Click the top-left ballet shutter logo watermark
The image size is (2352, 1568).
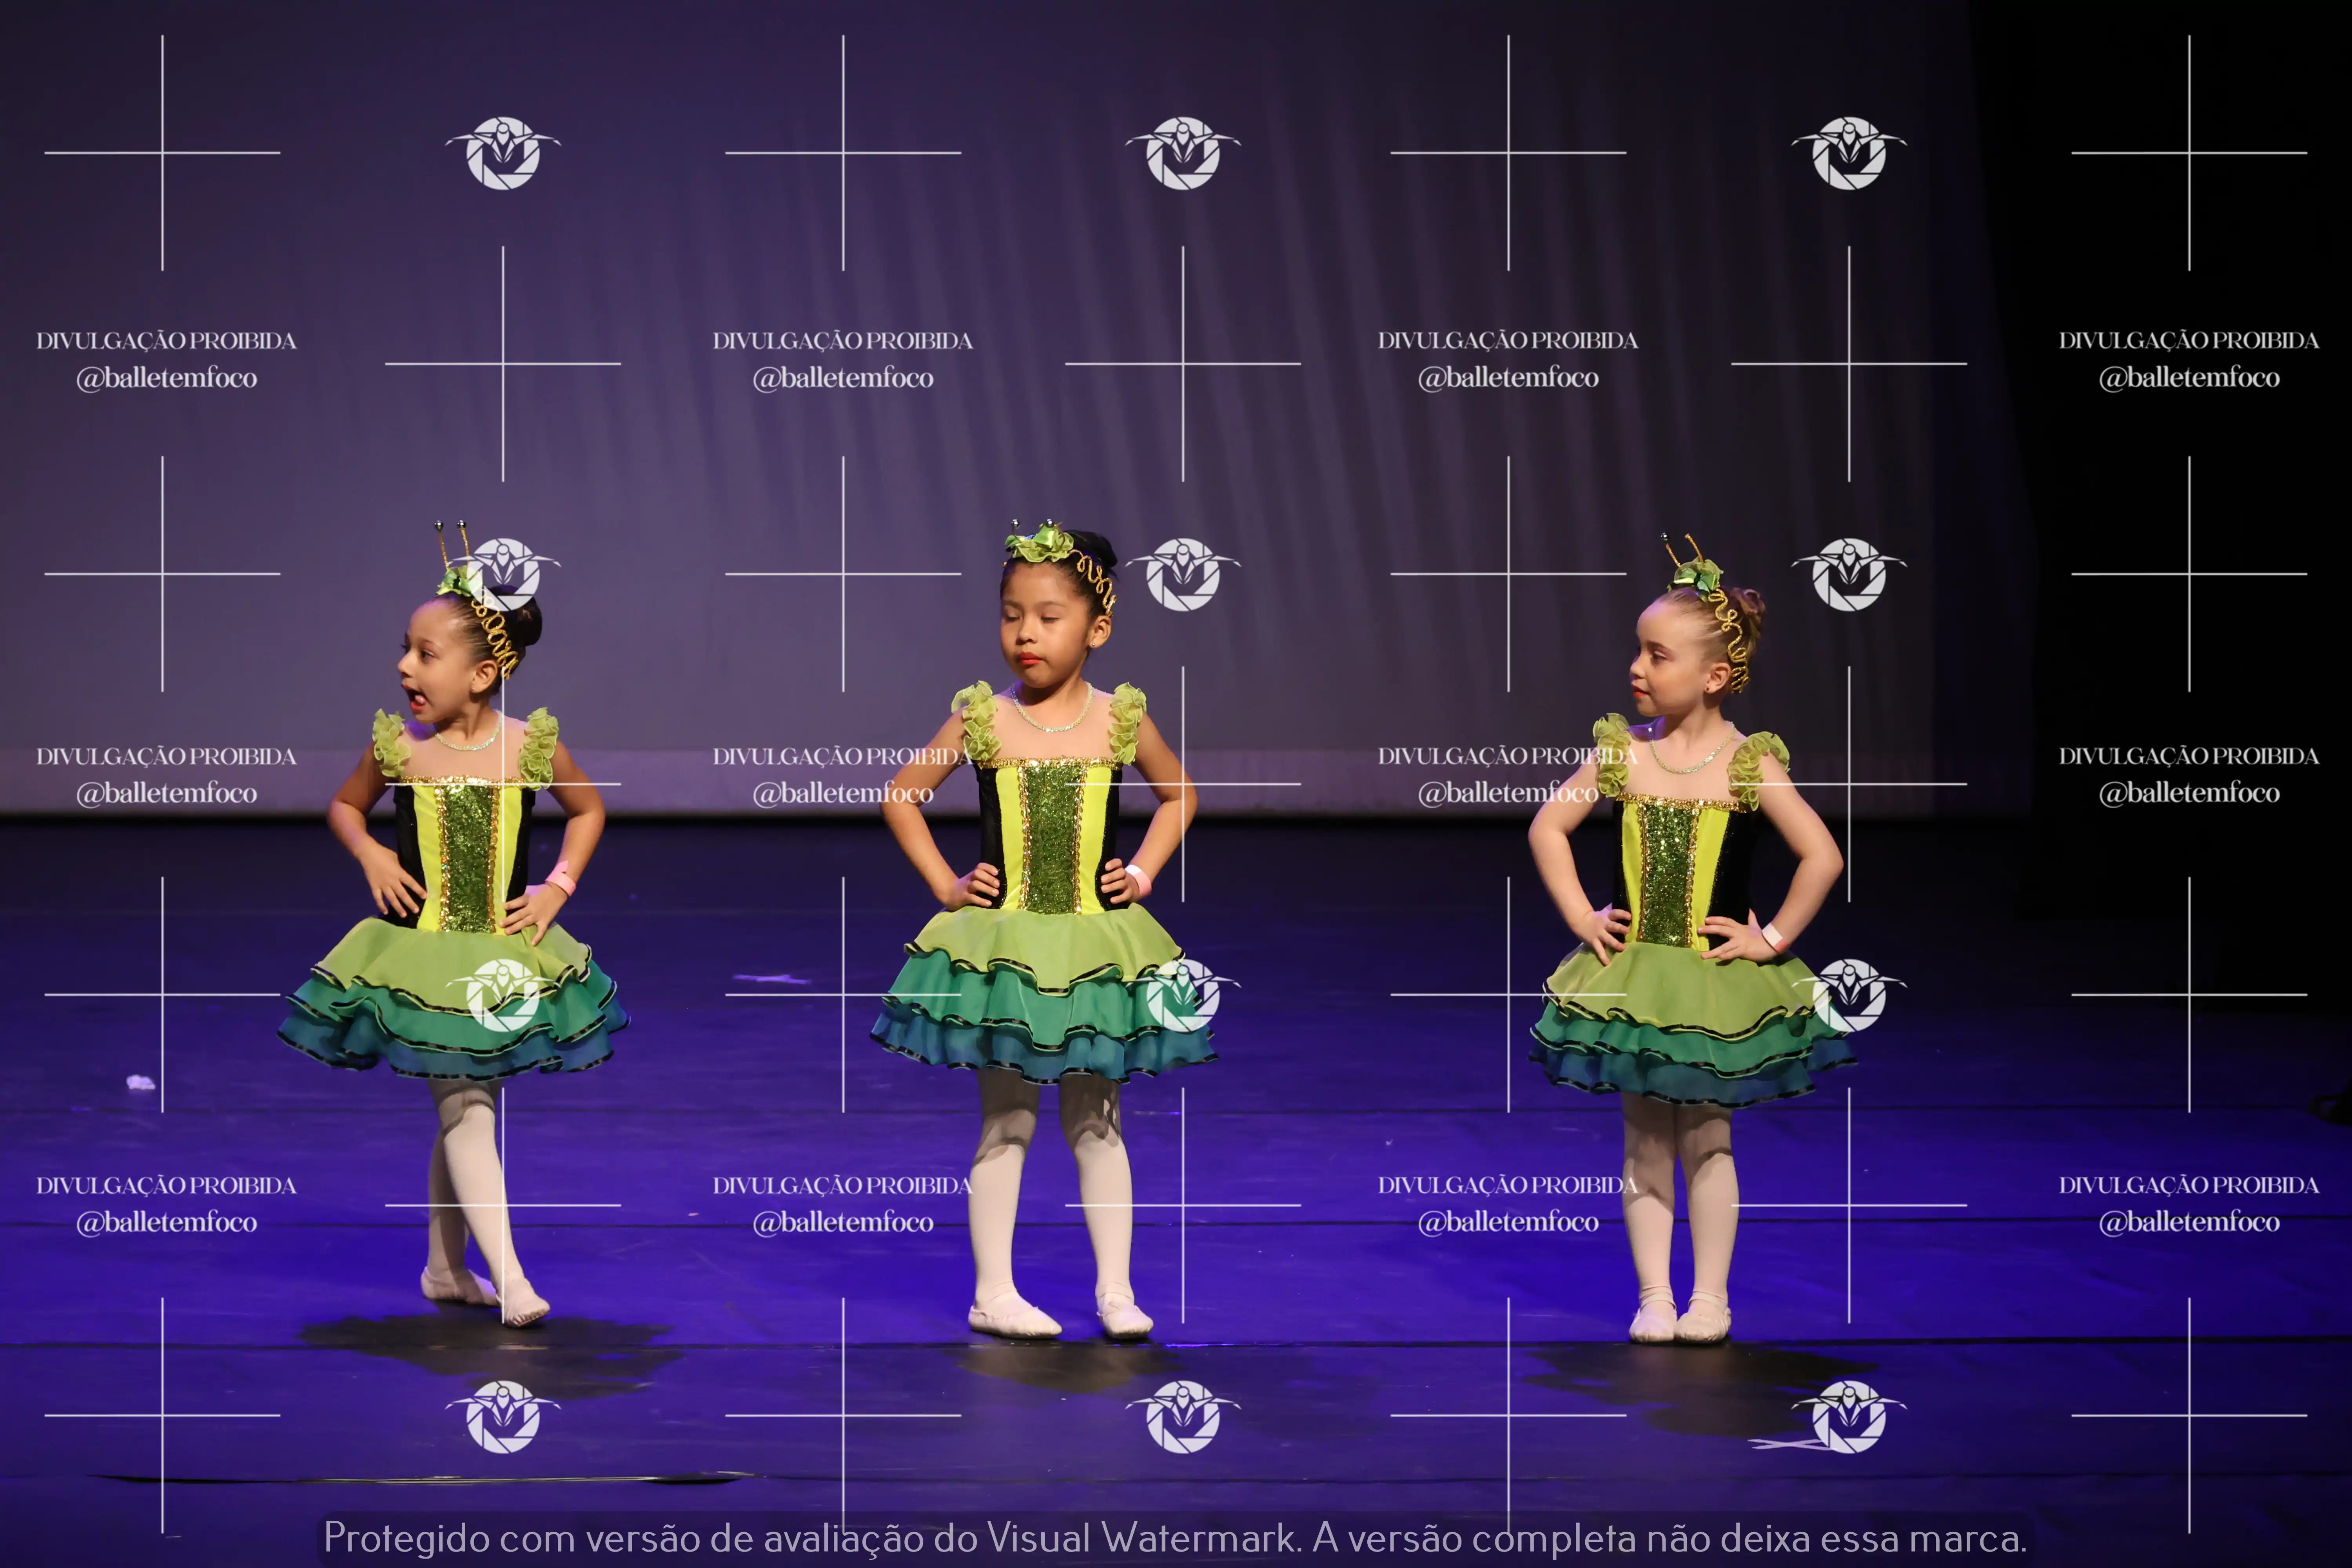[x=503, y=153]
